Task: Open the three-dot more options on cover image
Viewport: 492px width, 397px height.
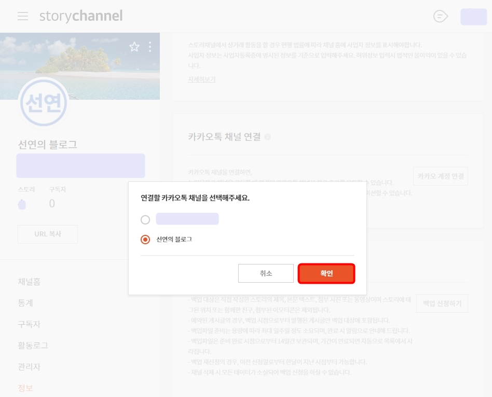Action: tap(150, 47)
